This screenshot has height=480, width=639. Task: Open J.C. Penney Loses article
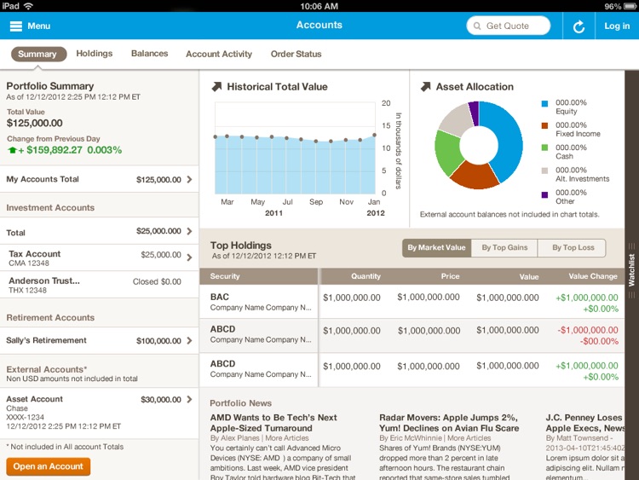pos(584,423)
